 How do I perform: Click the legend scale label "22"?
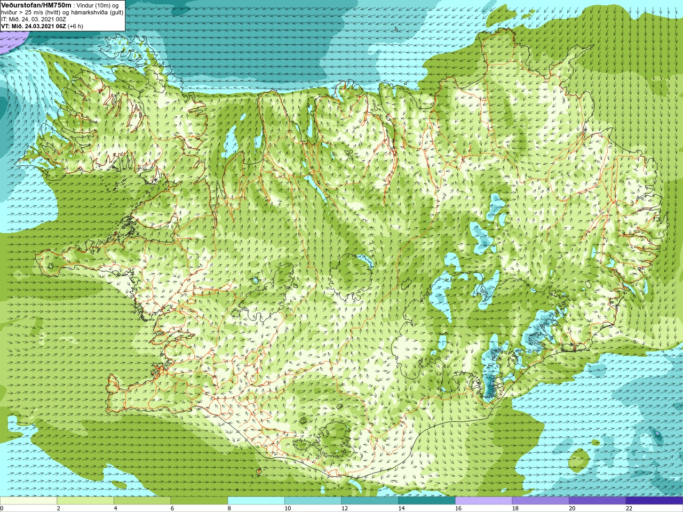point(629,508)
